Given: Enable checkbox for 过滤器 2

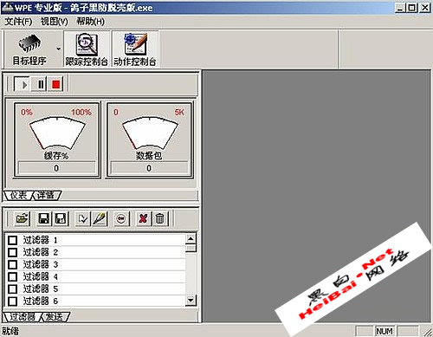Looking at the screenshot, I should pyautogui.click(x=12, y=252).
